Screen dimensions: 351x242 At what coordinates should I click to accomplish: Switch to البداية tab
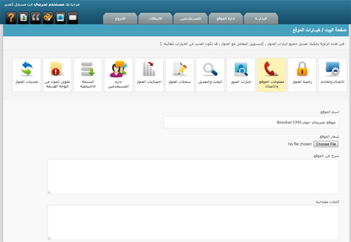[x=261, y=18]
